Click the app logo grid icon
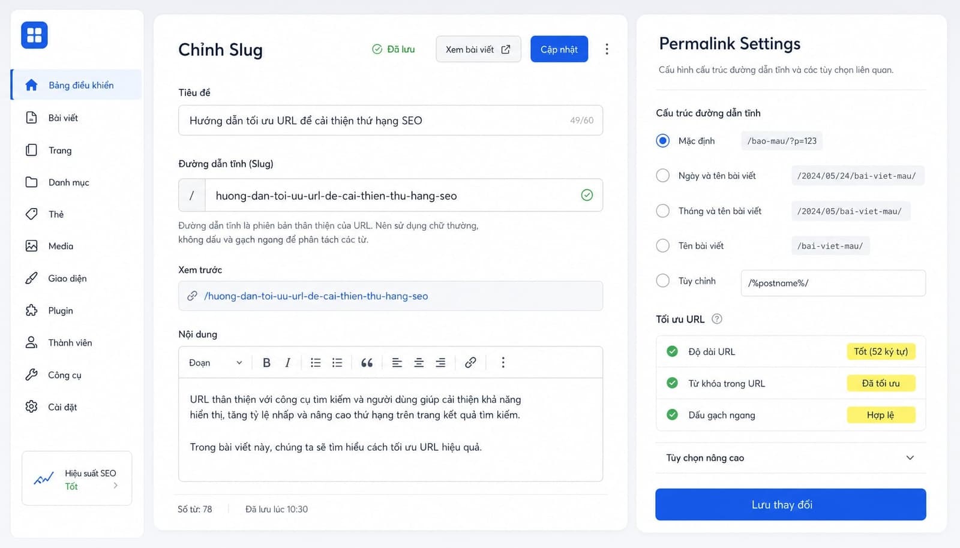 click(34, 35)
